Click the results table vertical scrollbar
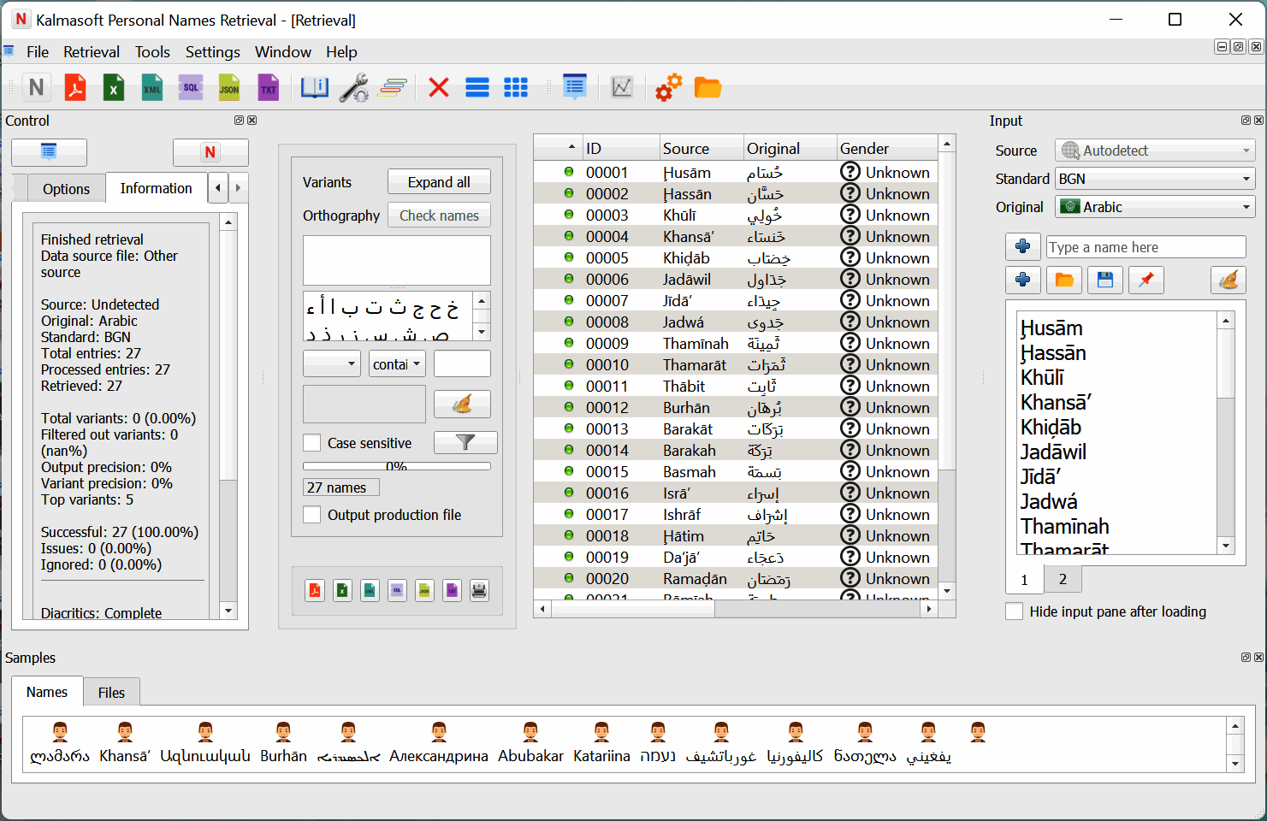Viewport: 1267px width, 821px height. tap(947, 368)
